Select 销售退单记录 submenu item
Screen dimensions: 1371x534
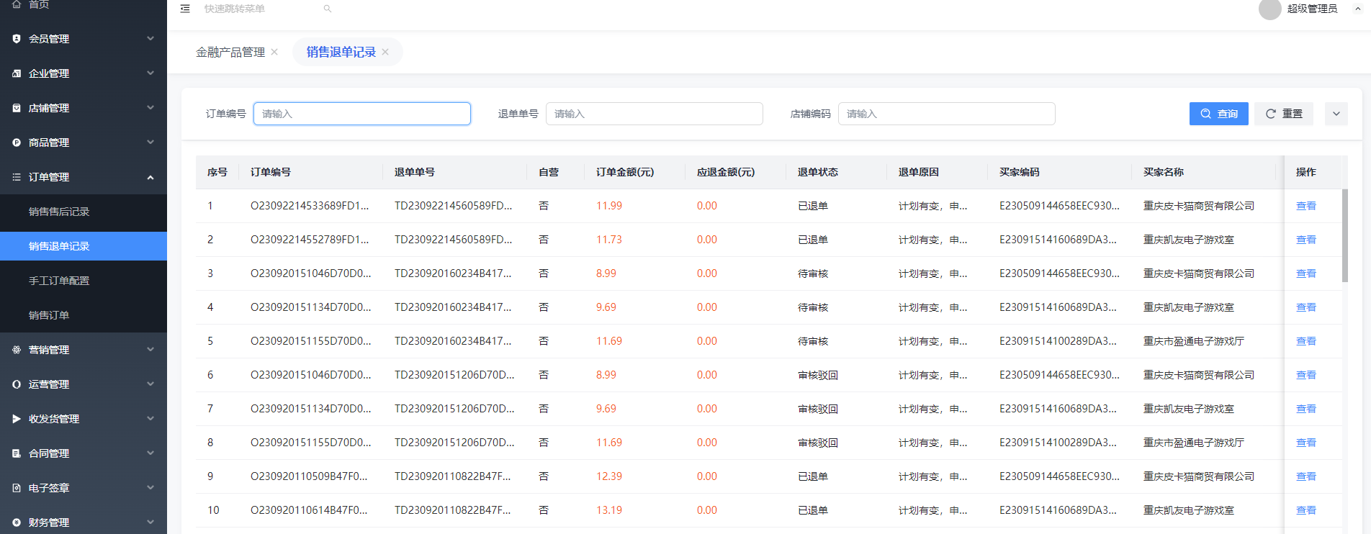tap(84, 246)
